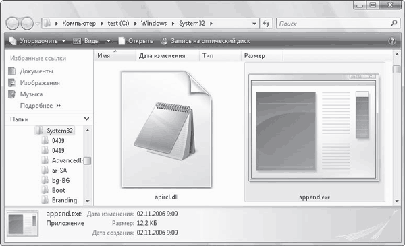Click the append.exe file name label
Viewport: 405px width, 246px height.
click(x=315, y=197)
